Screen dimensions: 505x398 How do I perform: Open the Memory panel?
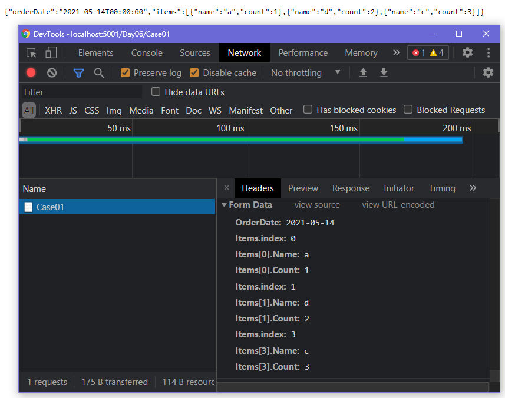click(361, 53)
